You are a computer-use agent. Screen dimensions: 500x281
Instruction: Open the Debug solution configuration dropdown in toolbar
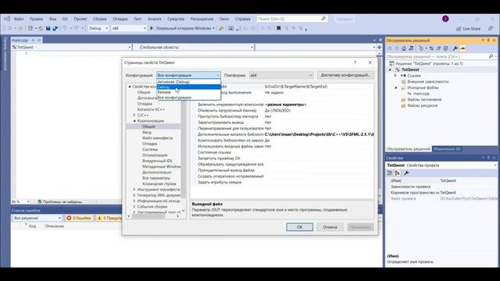(98, 28)
